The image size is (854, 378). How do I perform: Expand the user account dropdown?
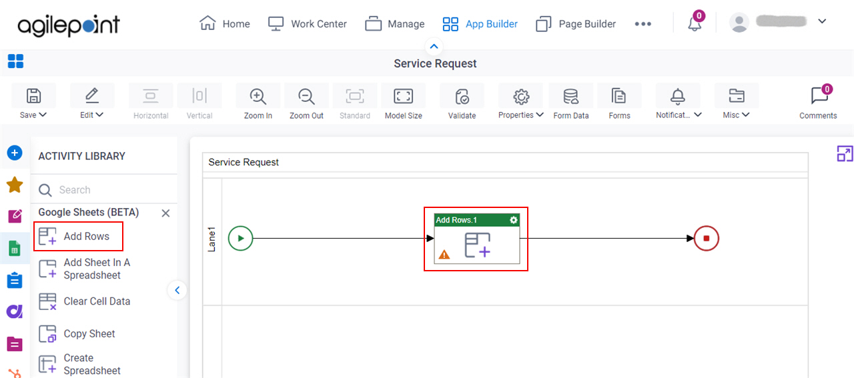(822, 21)
